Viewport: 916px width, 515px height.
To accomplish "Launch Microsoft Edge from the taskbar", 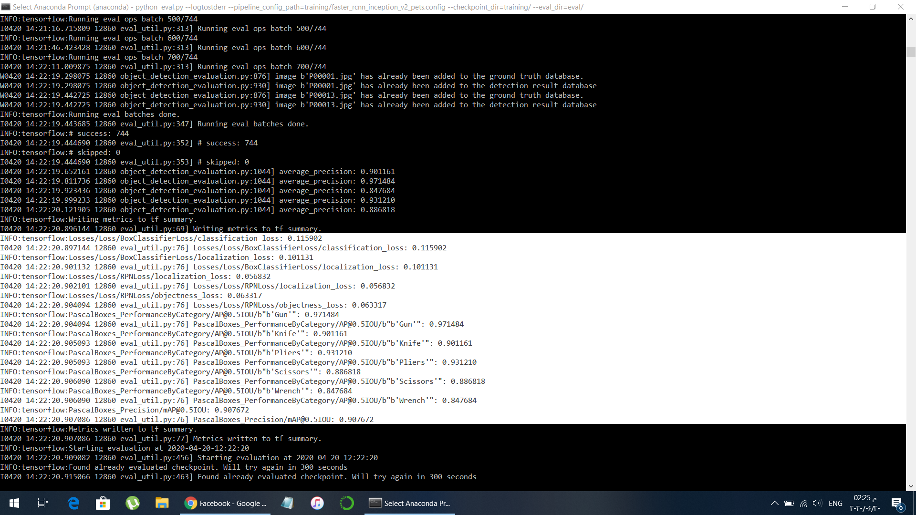I will click(73, 503).
